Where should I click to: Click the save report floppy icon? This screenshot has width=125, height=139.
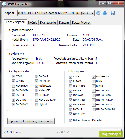click(x=113, y=13)
